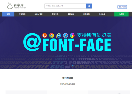Click the Chrome icon in the banner

(x=51, y=35)
